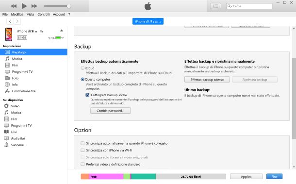Open the ? help menu
Screen dimensions: 296x184
69,15
